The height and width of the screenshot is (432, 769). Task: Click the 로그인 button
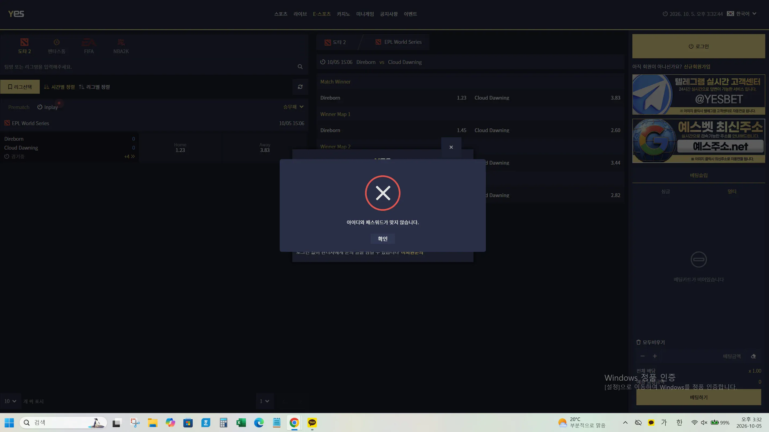coord(699,46)
